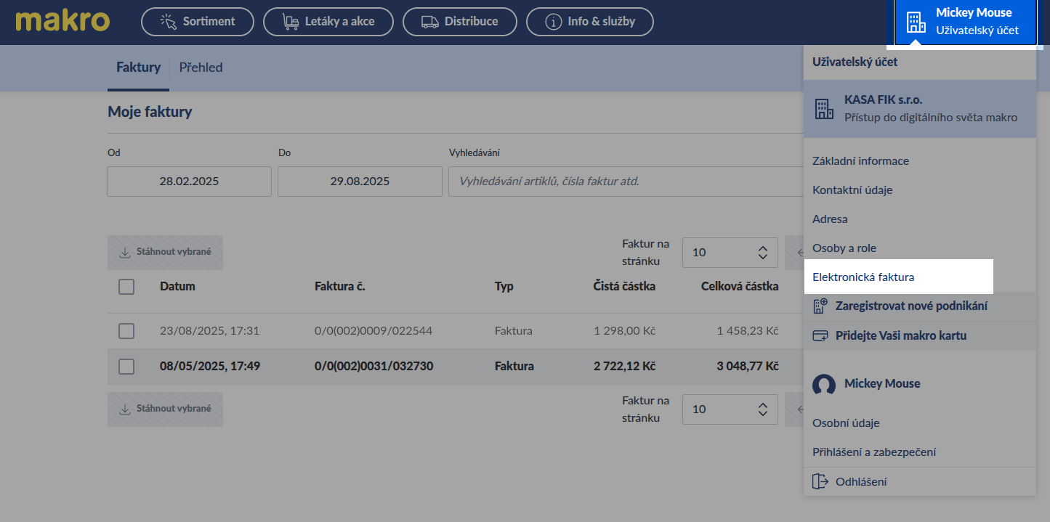
Task: Click the Distribuce truck icon
Action: pos(430,22)
